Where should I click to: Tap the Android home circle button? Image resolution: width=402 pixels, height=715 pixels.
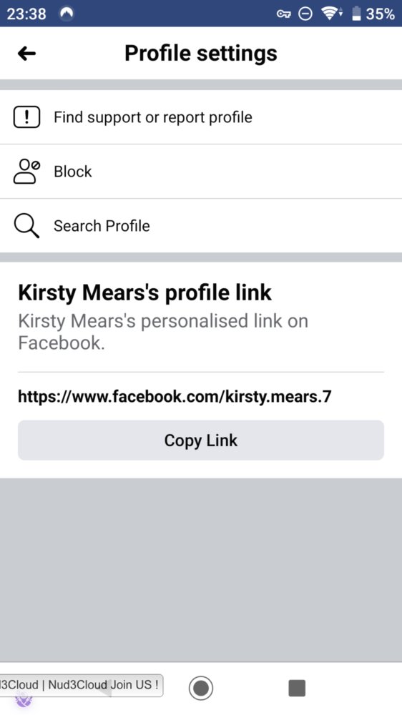point(201,688)
